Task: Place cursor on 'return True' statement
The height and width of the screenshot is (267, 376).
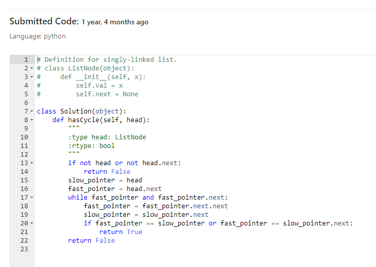Action: click(x=121, y=232)
